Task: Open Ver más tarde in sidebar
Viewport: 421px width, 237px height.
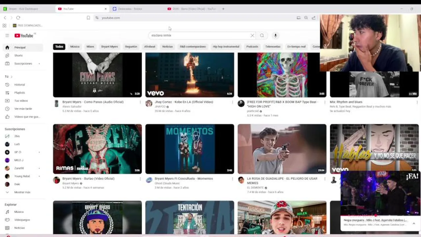Action: pyautogui.click(x=23, y=109)
